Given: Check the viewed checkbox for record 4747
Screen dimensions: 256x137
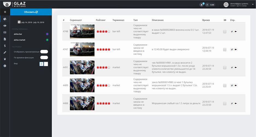Looking at the screenshot, I should tap(225, 50).
